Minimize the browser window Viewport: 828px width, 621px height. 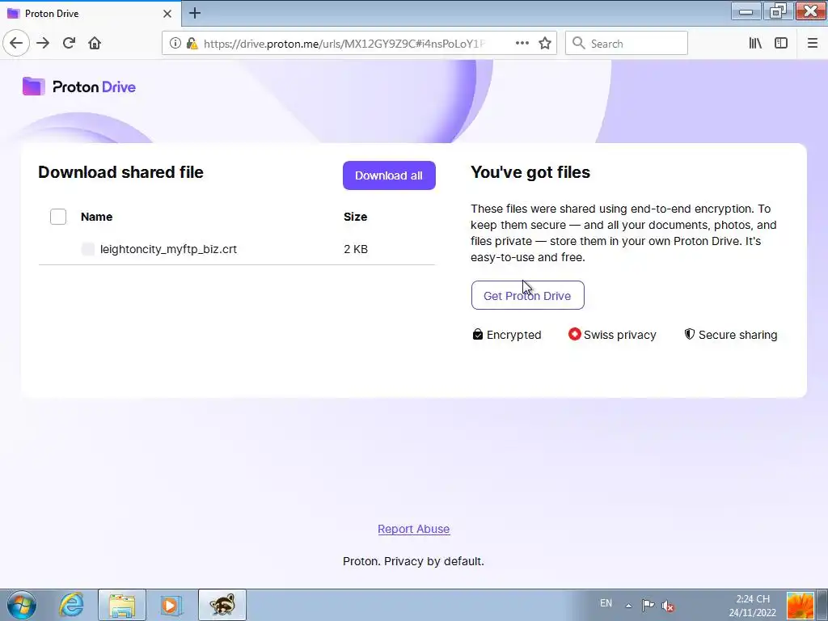(x=746, y=11)
